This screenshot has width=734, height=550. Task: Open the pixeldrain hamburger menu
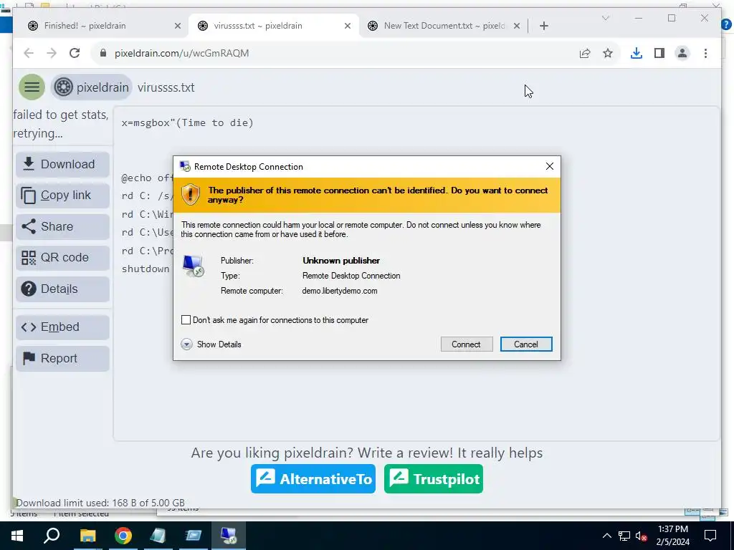pos(32,87)
